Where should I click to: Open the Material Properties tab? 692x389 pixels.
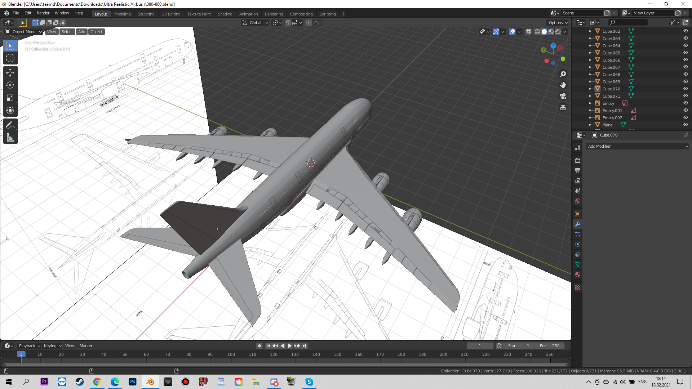point(578,274)
